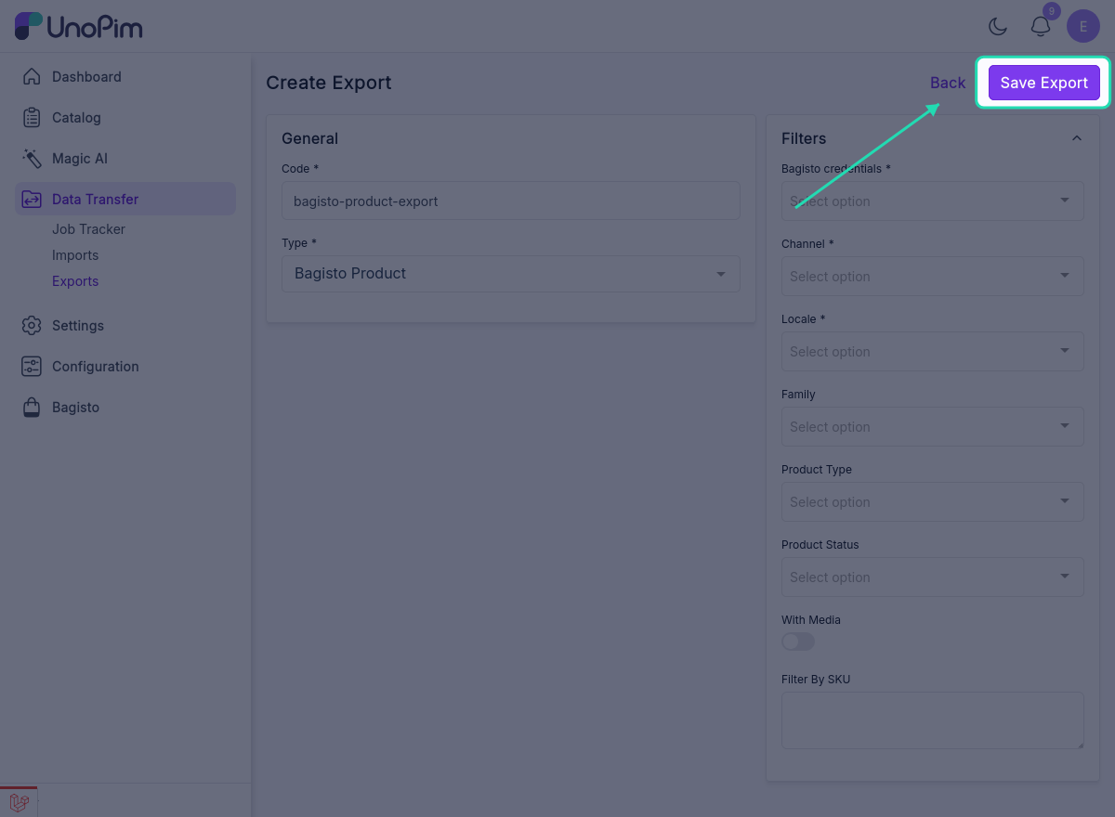Open the Family select dropdown

click(933, 426)
